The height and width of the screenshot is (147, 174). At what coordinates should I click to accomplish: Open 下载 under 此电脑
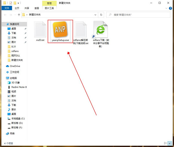coord(14,105)
